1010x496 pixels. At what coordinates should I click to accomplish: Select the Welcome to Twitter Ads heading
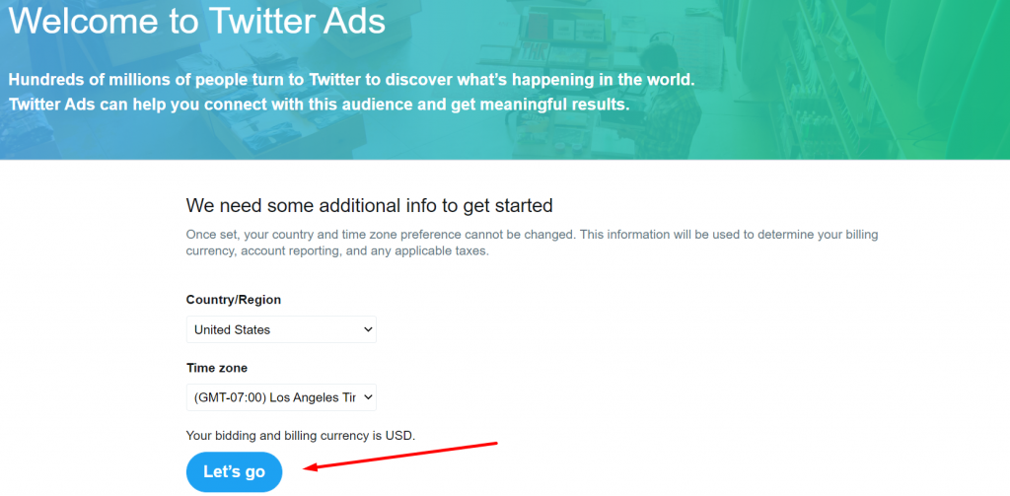point(197,20)
